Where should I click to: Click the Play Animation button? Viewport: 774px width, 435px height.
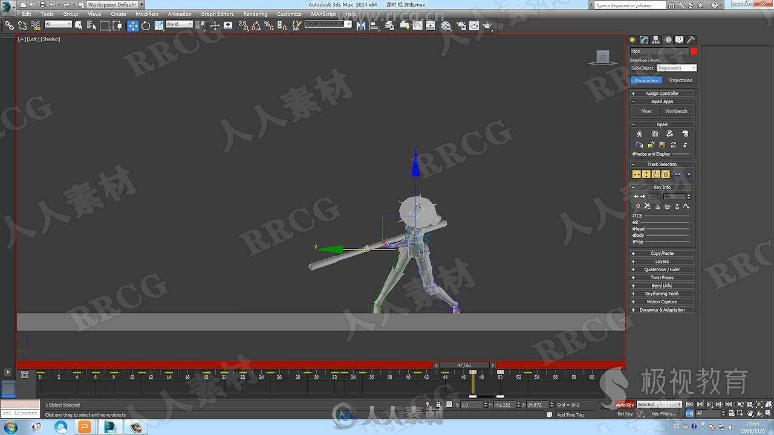[x=709, y=404]
